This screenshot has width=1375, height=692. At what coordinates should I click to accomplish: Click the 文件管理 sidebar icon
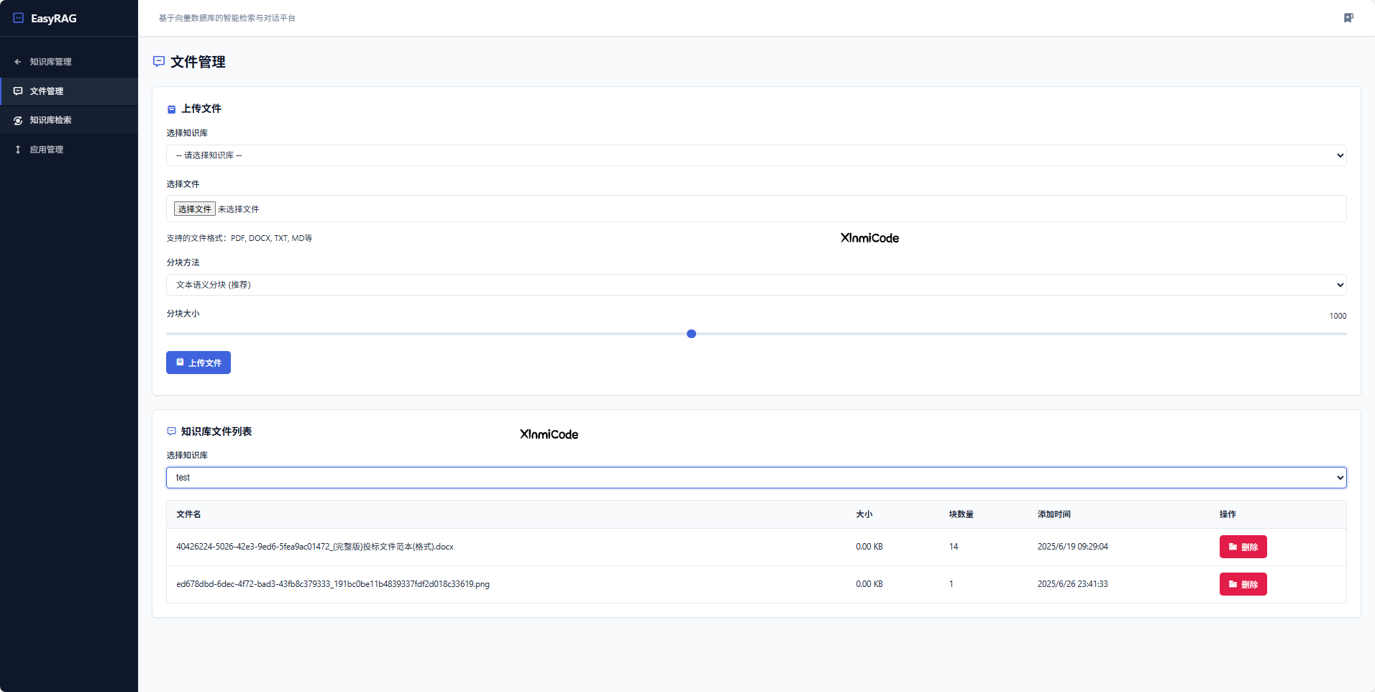tap(18, 91)
